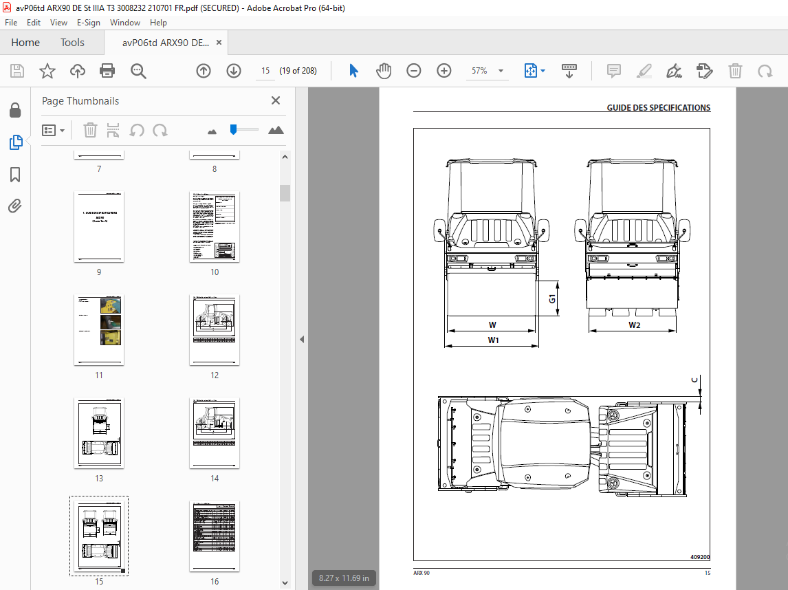The image size is (788, 590).
Task: Select page 13 thumbnail
Action: 99,433
